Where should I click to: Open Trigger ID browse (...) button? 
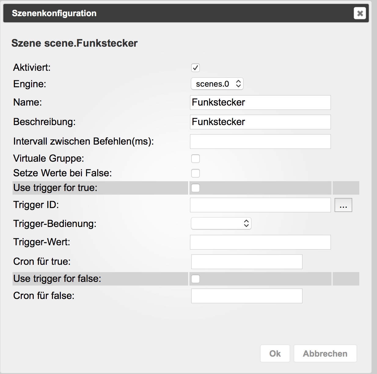343,205
